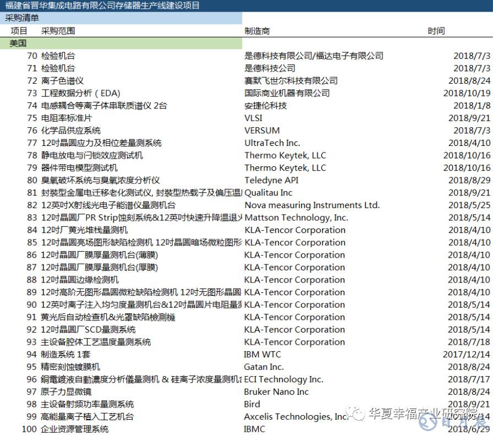Click the Gatan Inc. manufacturer cell

click(264, 367)
